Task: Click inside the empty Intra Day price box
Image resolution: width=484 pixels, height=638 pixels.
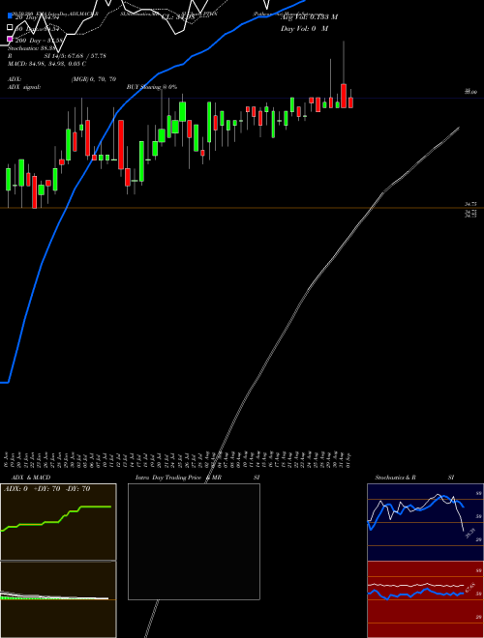Action: point(194,541)
